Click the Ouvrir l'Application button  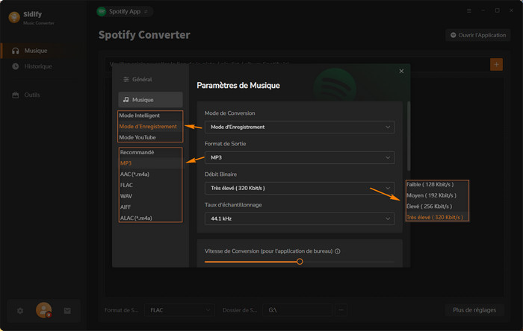pyautogui.click(x=478, y=35)
